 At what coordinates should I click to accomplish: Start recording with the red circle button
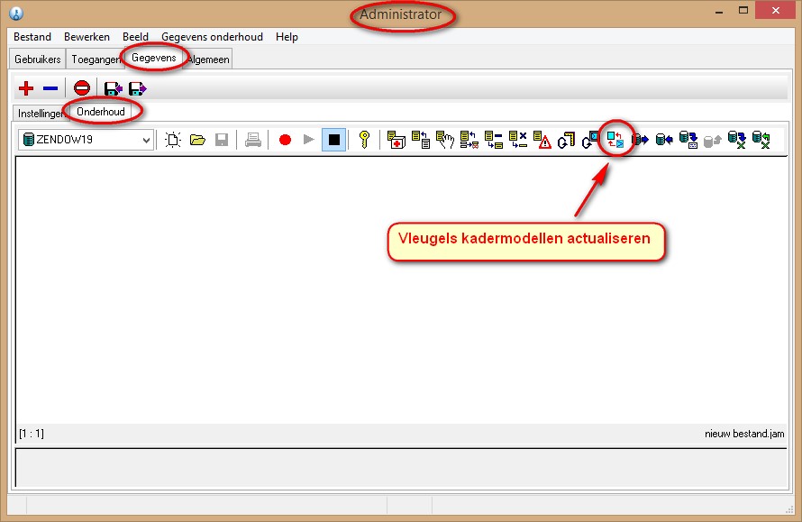click(285, 139)
